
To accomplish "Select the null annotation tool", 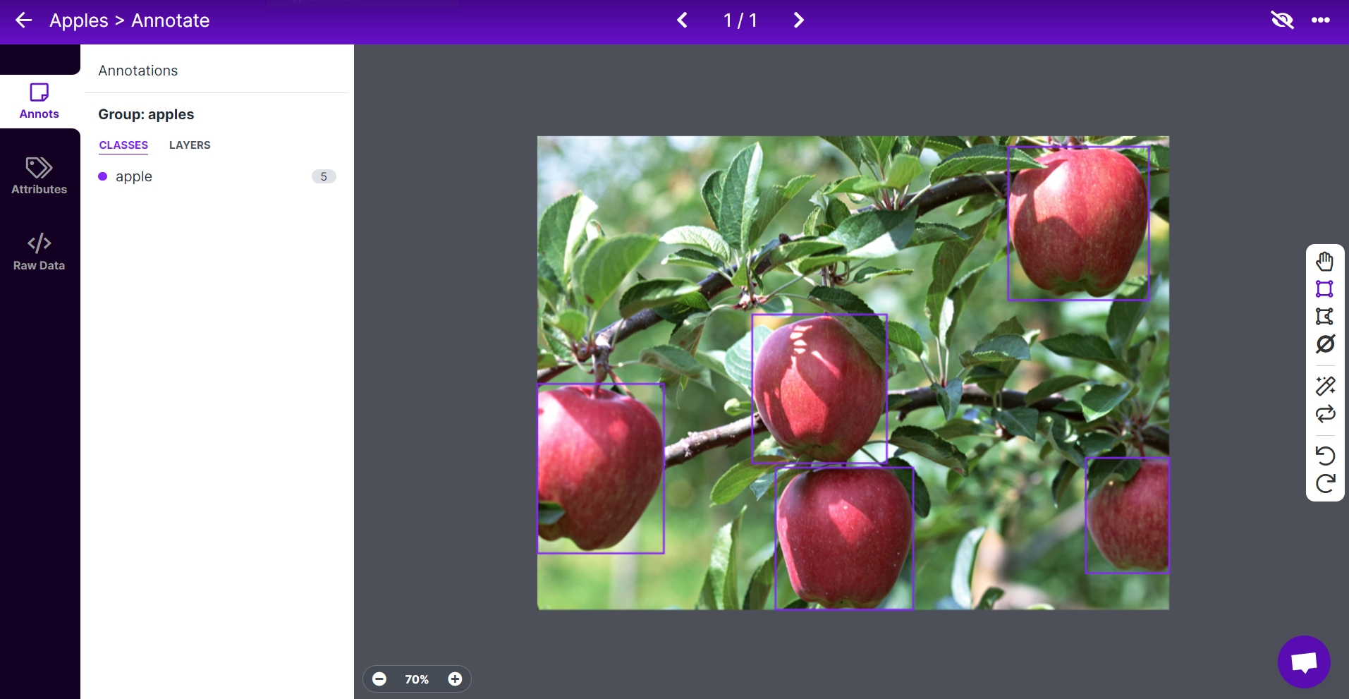I will point(1325,344).
